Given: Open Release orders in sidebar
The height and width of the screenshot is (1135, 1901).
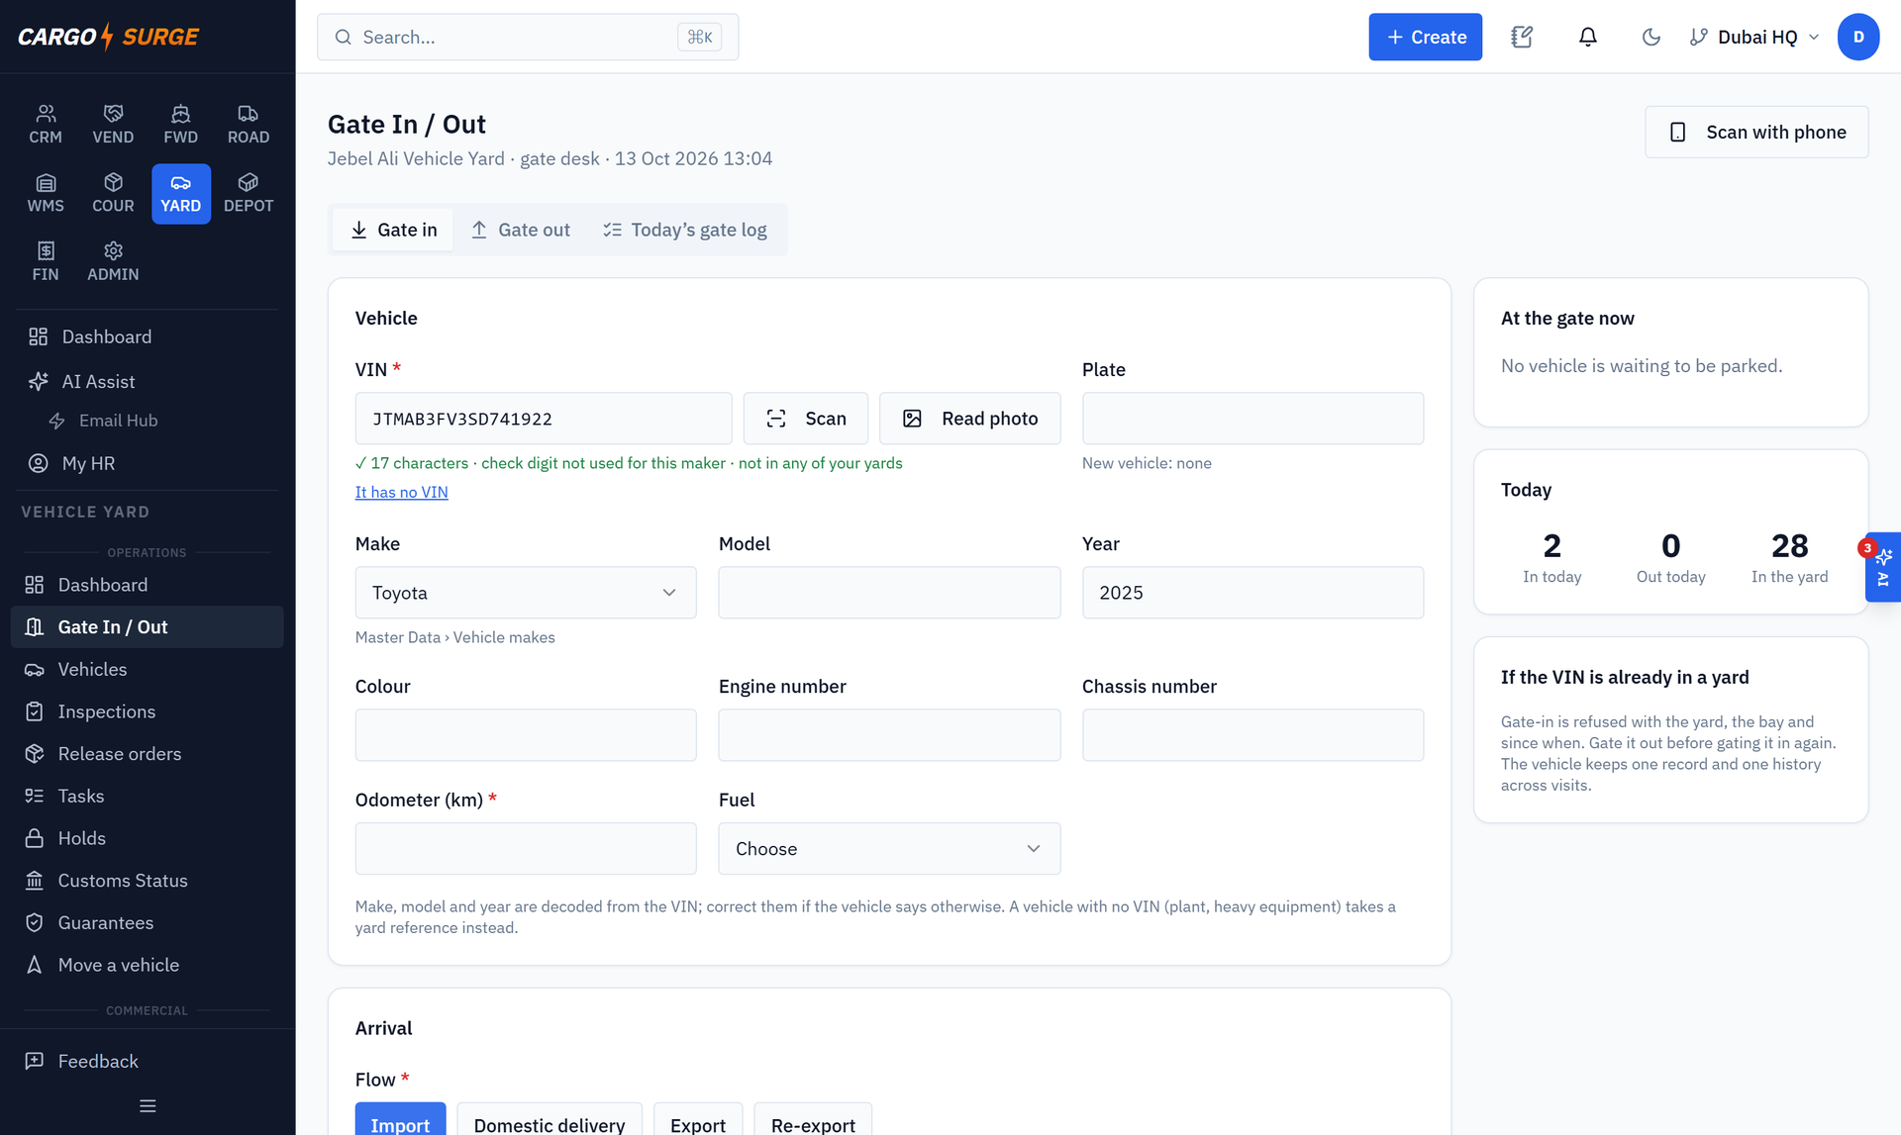Looking at the screenshot, I should tap(148, 754).
